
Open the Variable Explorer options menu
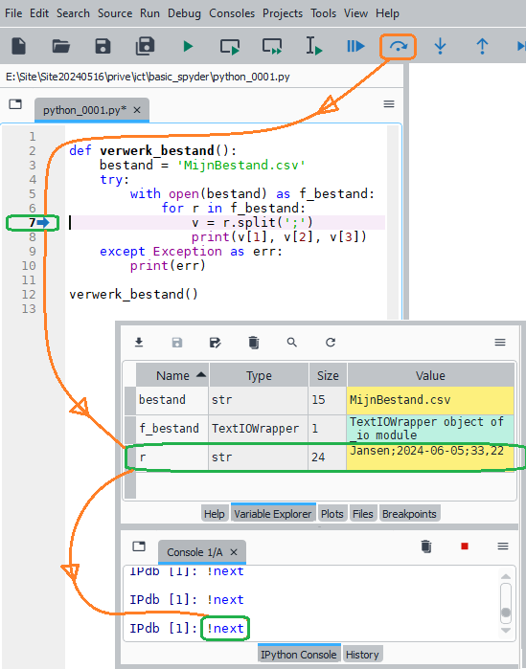tap(500, 343)
